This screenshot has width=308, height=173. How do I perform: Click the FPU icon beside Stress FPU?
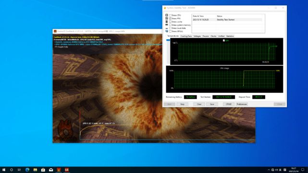tap(167, 18)
